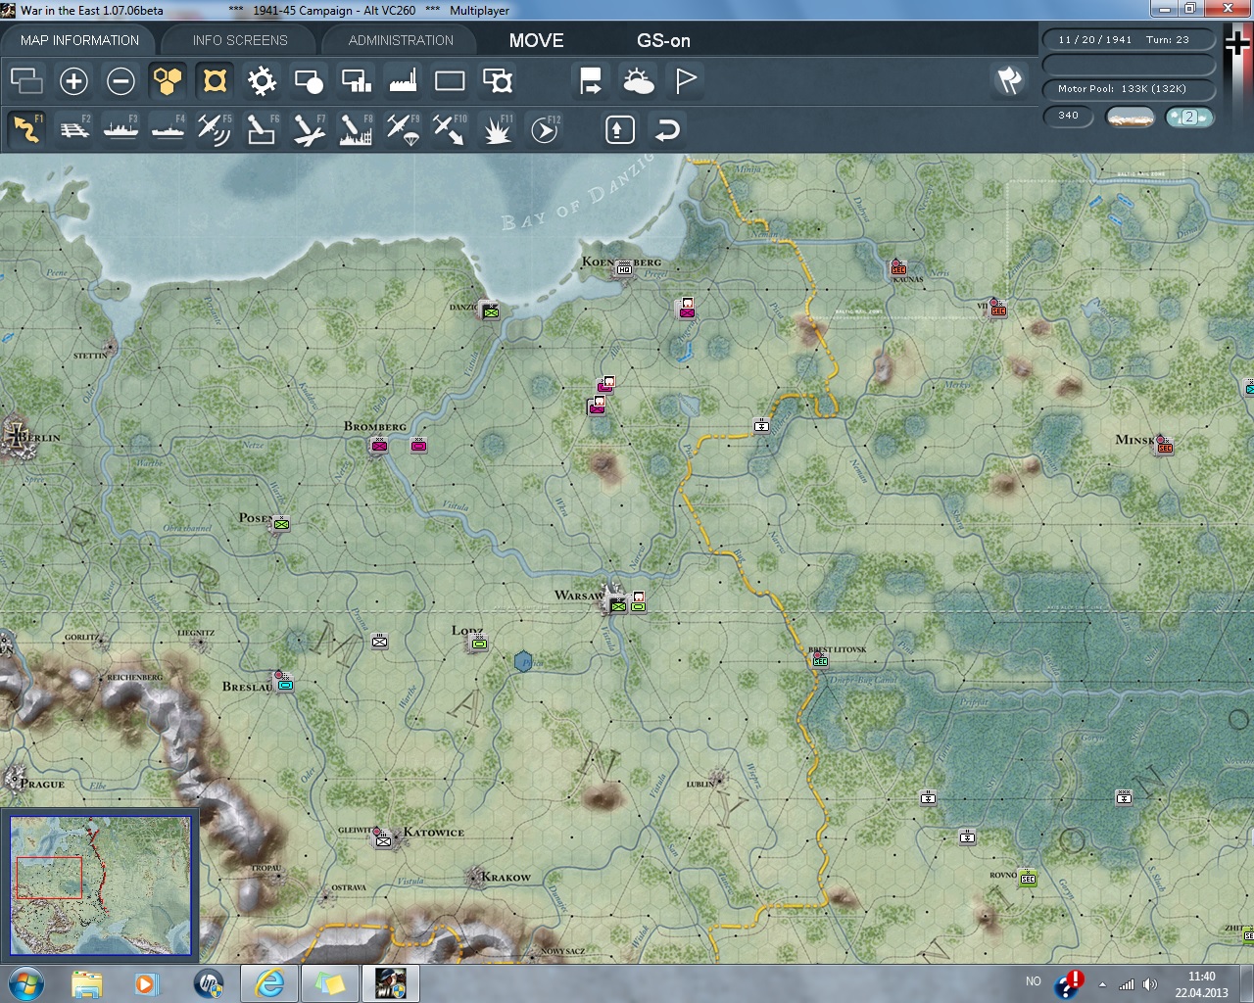Show factory locations with factory icon
This screenshot has width=1254, height=1003.
[x=403, y=80]
